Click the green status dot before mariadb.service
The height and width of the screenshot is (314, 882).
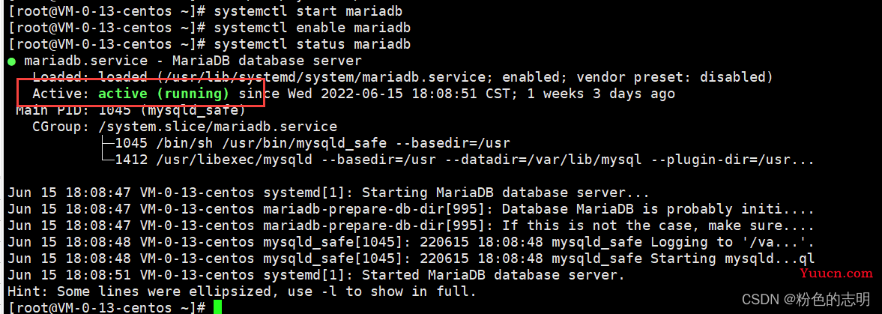tap(12, 61)
